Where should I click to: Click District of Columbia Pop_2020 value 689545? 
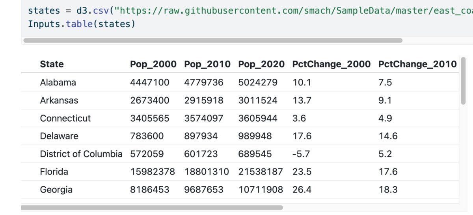(255, 154)
